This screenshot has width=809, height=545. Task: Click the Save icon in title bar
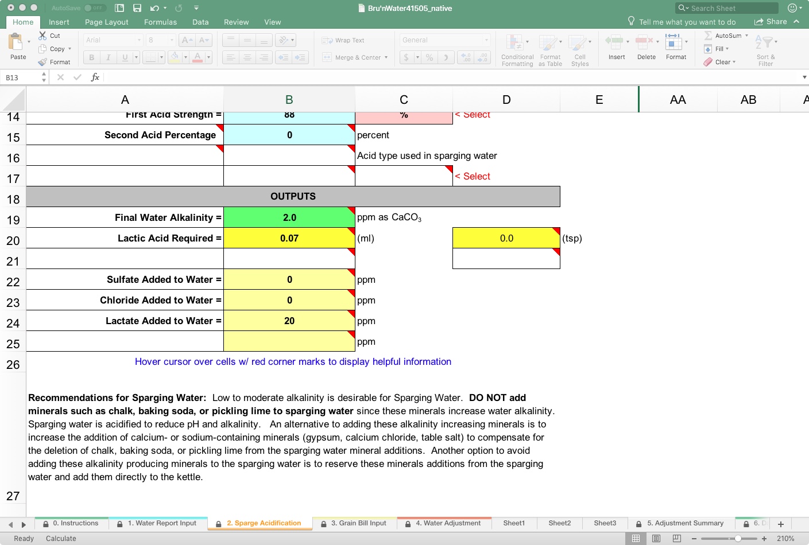[137, 8]
